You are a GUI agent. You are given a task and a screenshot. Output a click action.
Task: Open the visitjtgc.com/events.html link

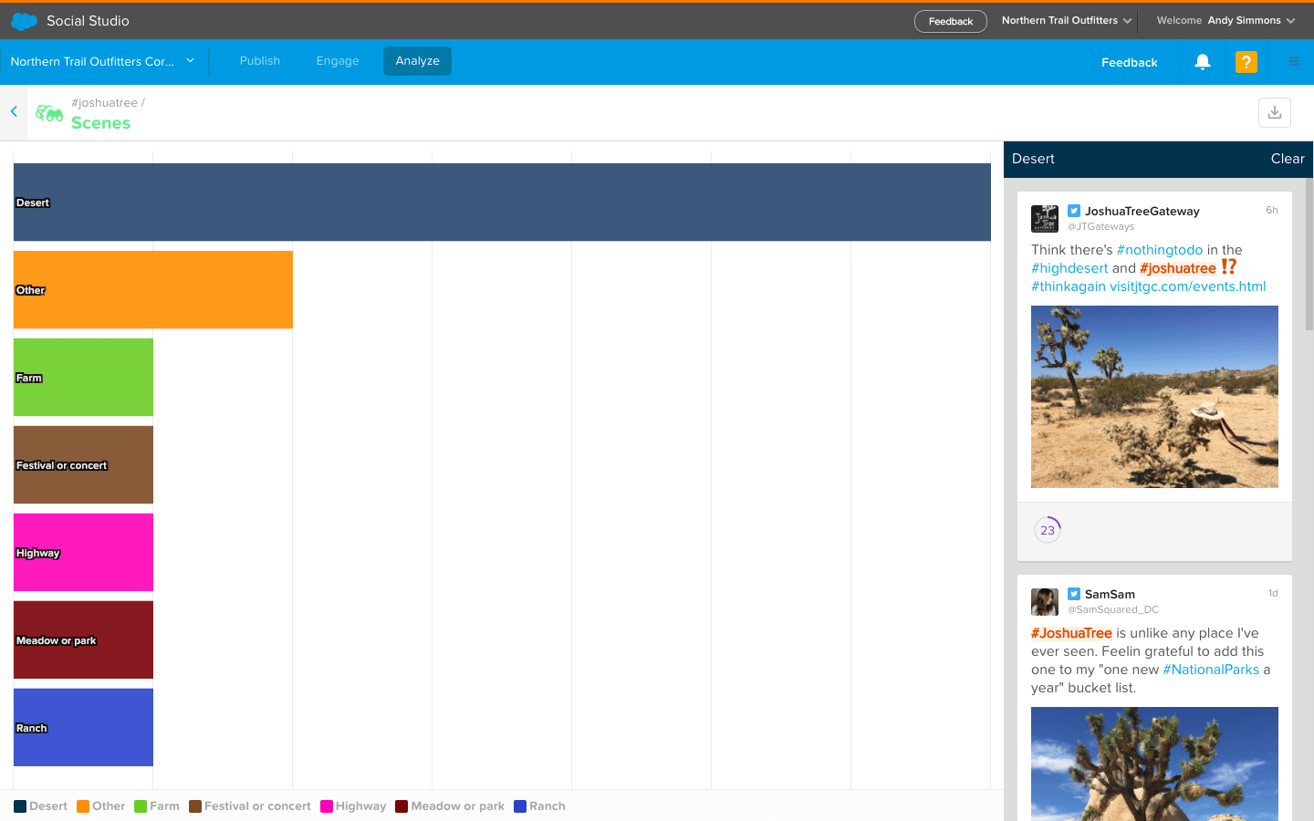[x=1188, y=286]
